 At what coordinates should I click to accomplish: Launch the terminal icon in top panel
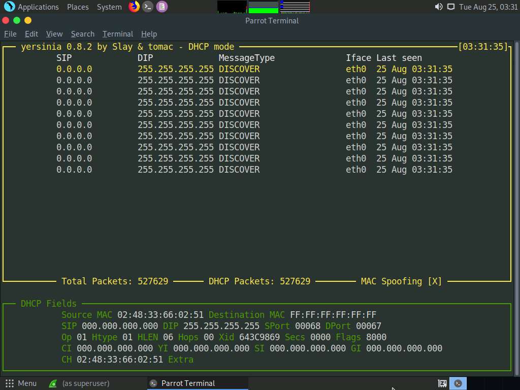pos(148,7)
